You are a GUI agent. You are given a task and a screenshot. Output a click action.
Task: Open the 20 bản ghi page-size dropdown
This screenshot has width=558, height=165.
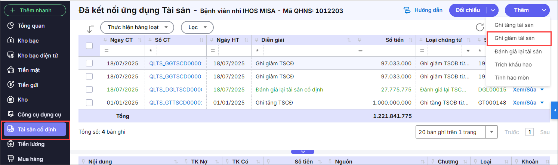point(491,132)
